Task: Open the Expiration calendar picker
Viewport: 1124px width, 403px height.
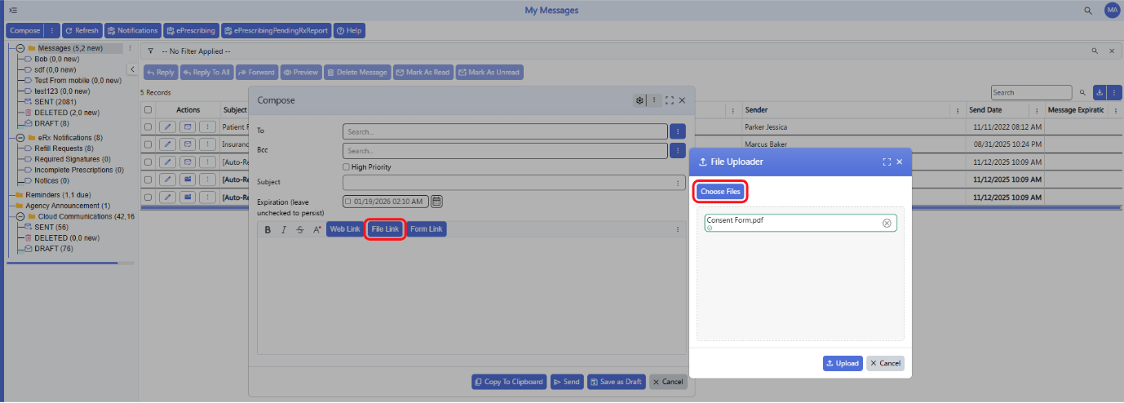Action: coord(436,201)
